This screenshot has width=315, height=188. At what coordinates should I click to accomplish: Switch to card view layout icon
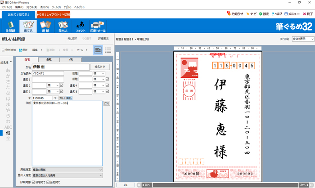(98, 50)
